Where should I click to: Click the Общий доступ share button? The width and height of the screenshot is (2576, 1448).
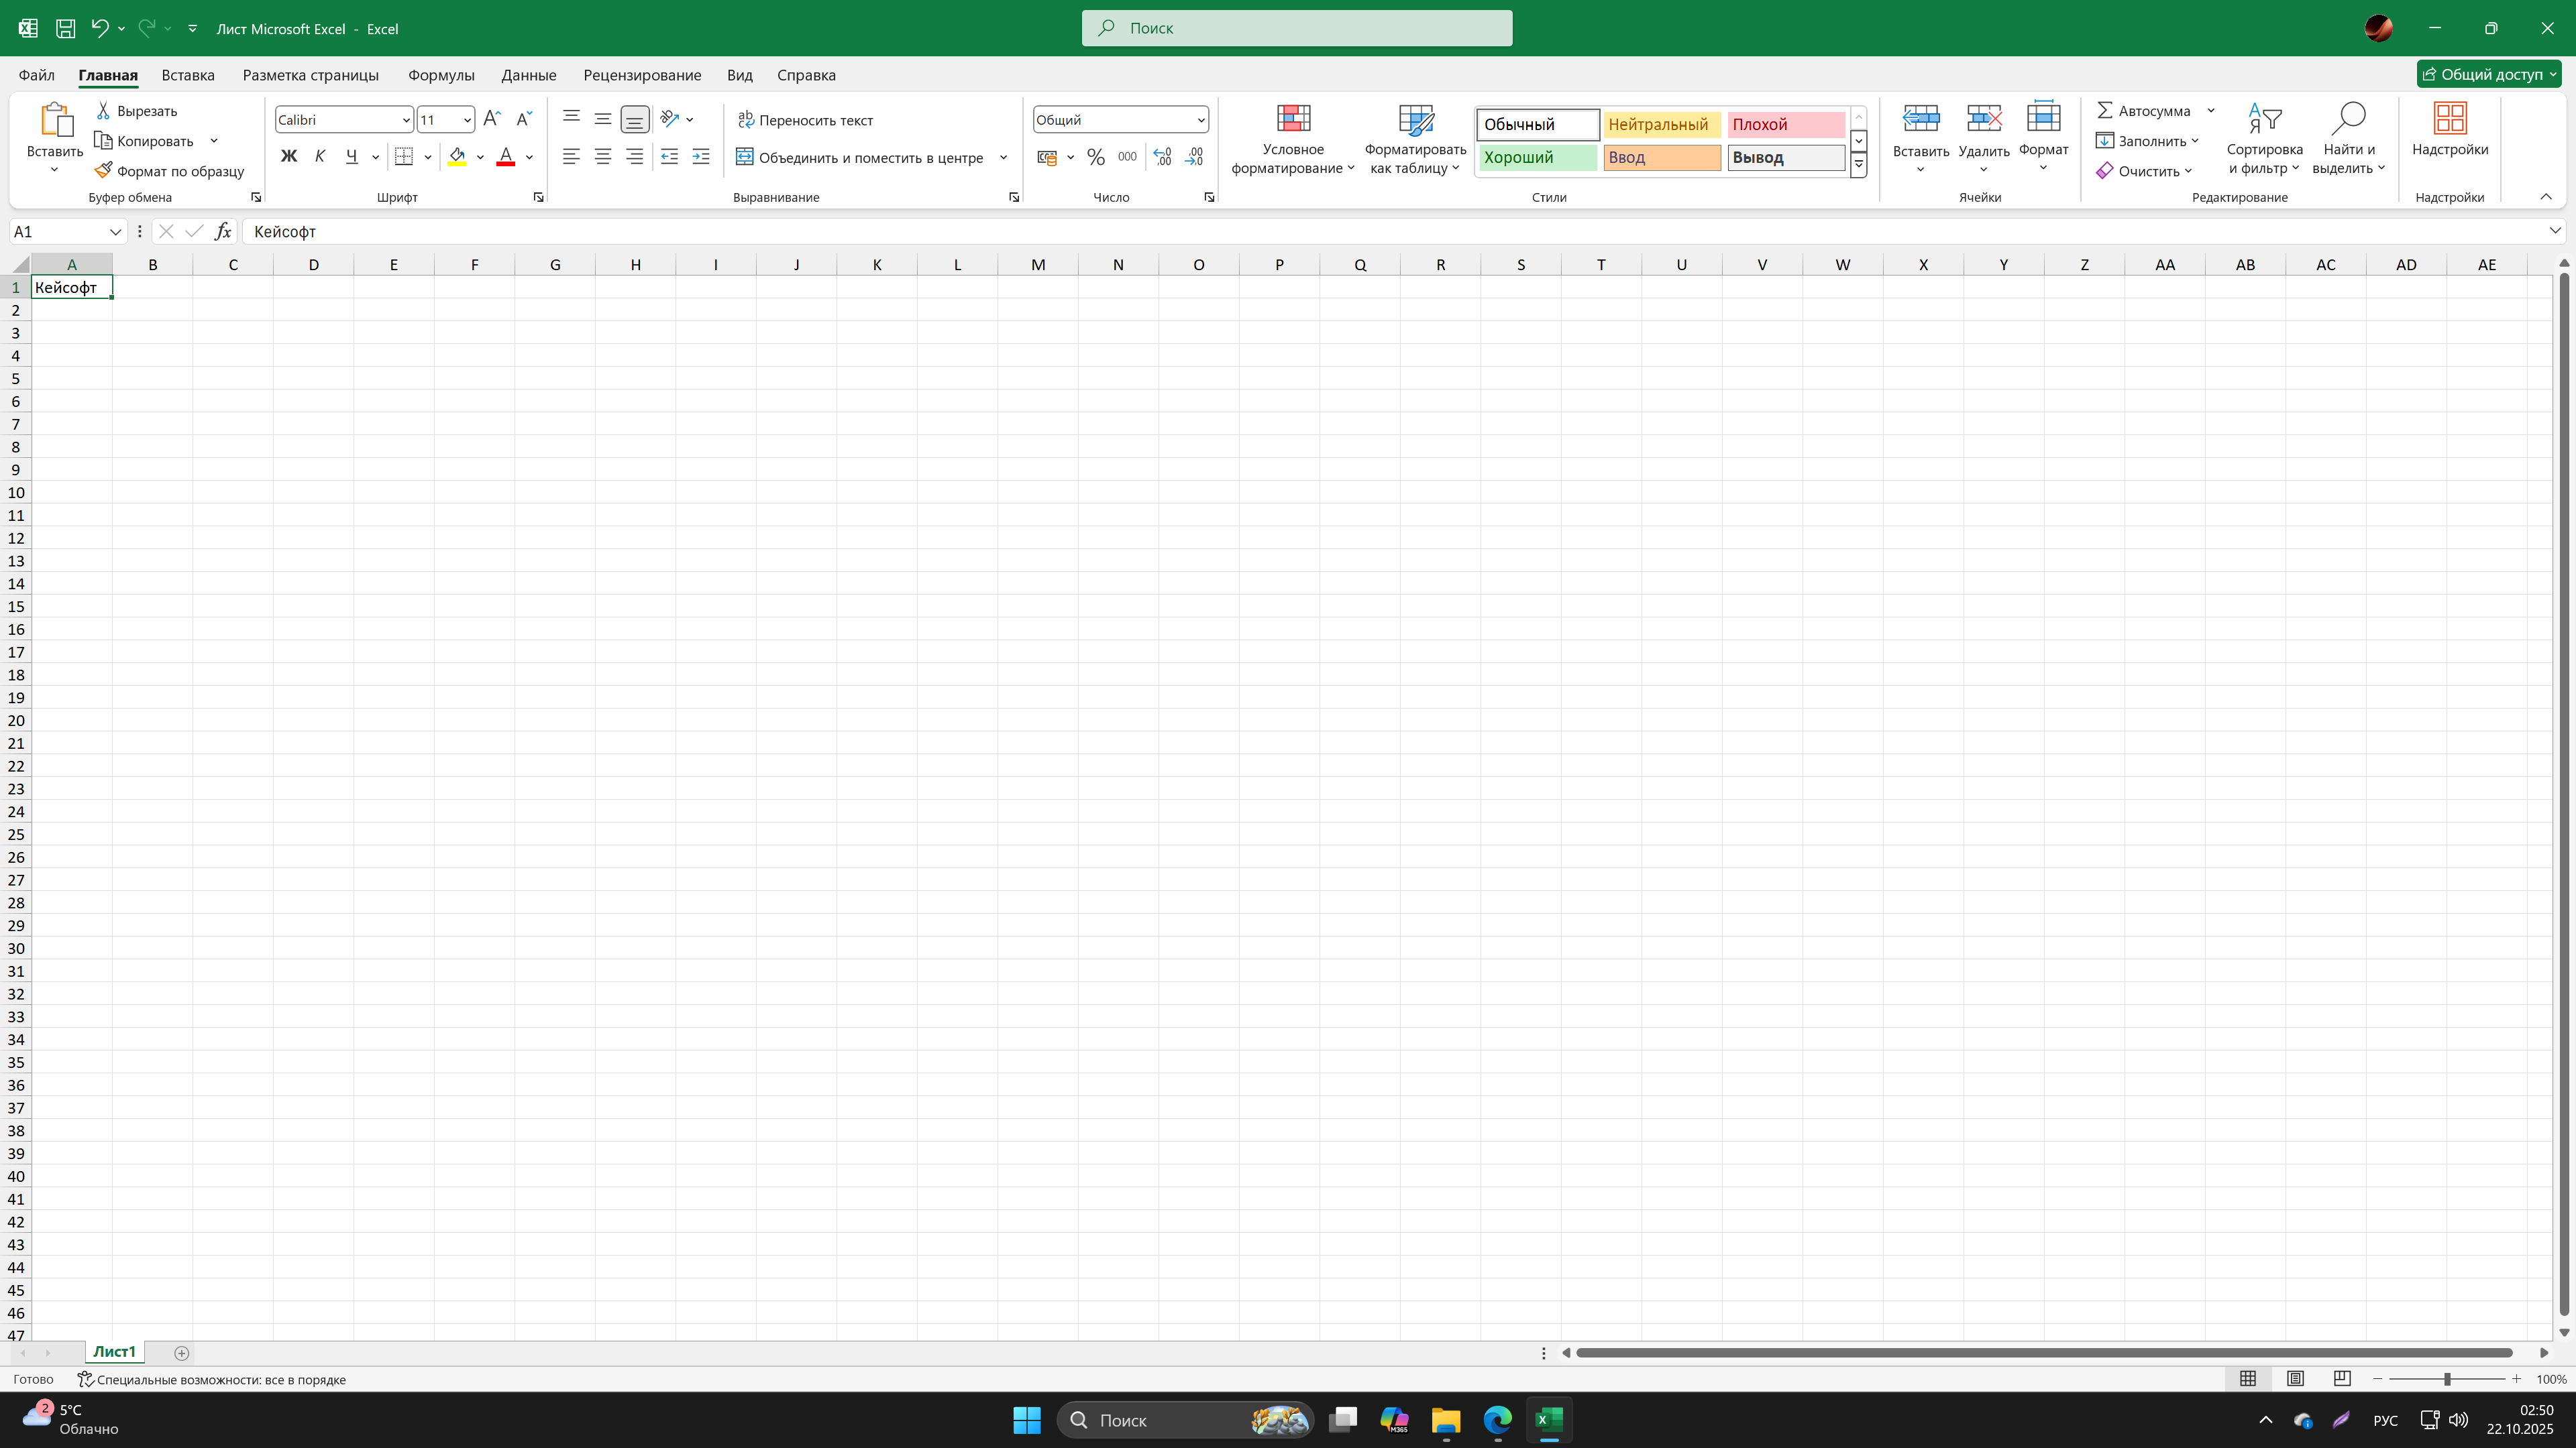point(2487,74)
